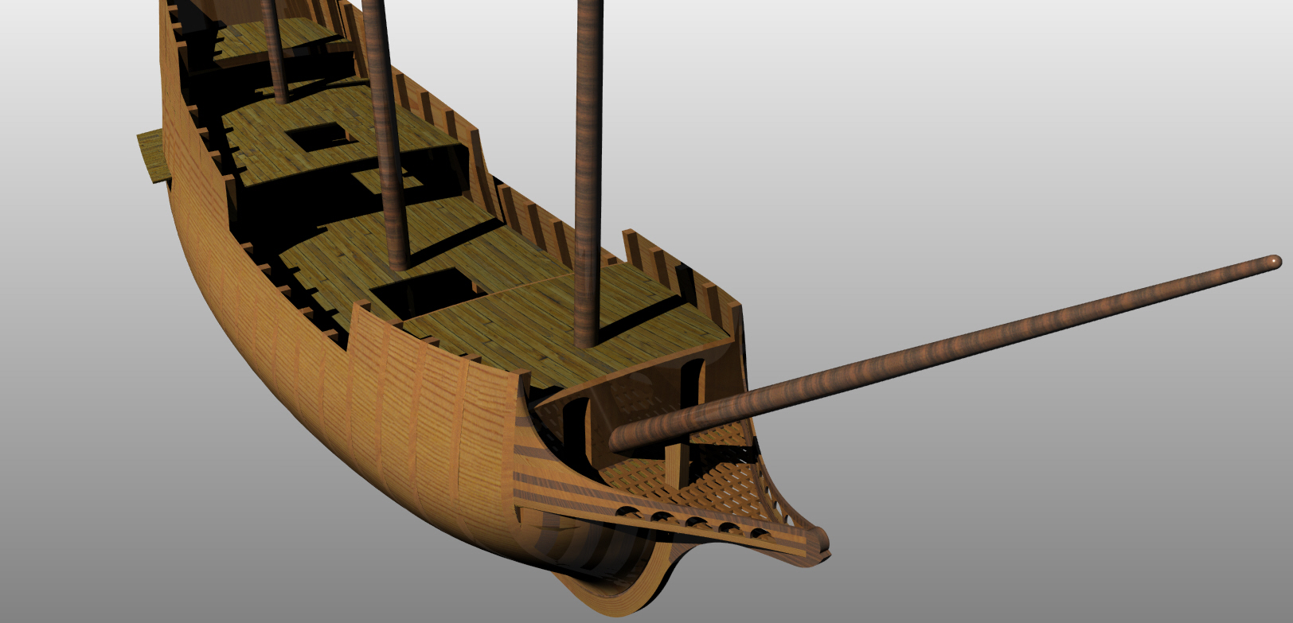This screenshot has width=1293, height=623.
Task: Click the plank protruding from the stern side
Action: tap(151, 155)
